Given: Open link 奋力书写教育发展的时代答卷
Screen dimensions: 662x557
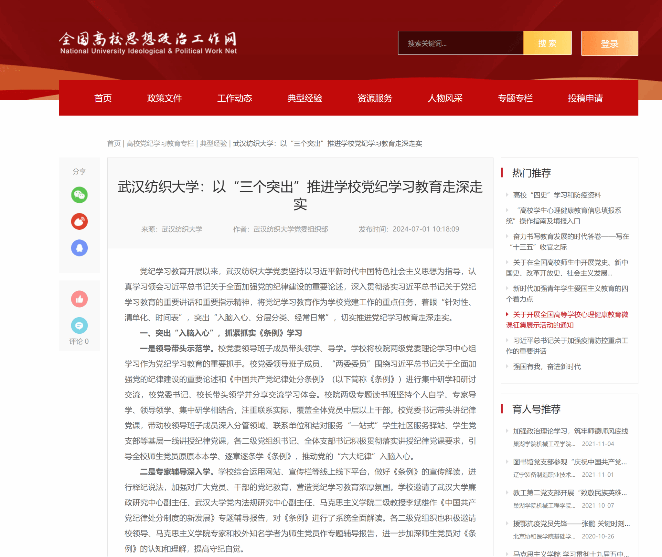Looking at the screenshot, I should (x=568, y=242).
